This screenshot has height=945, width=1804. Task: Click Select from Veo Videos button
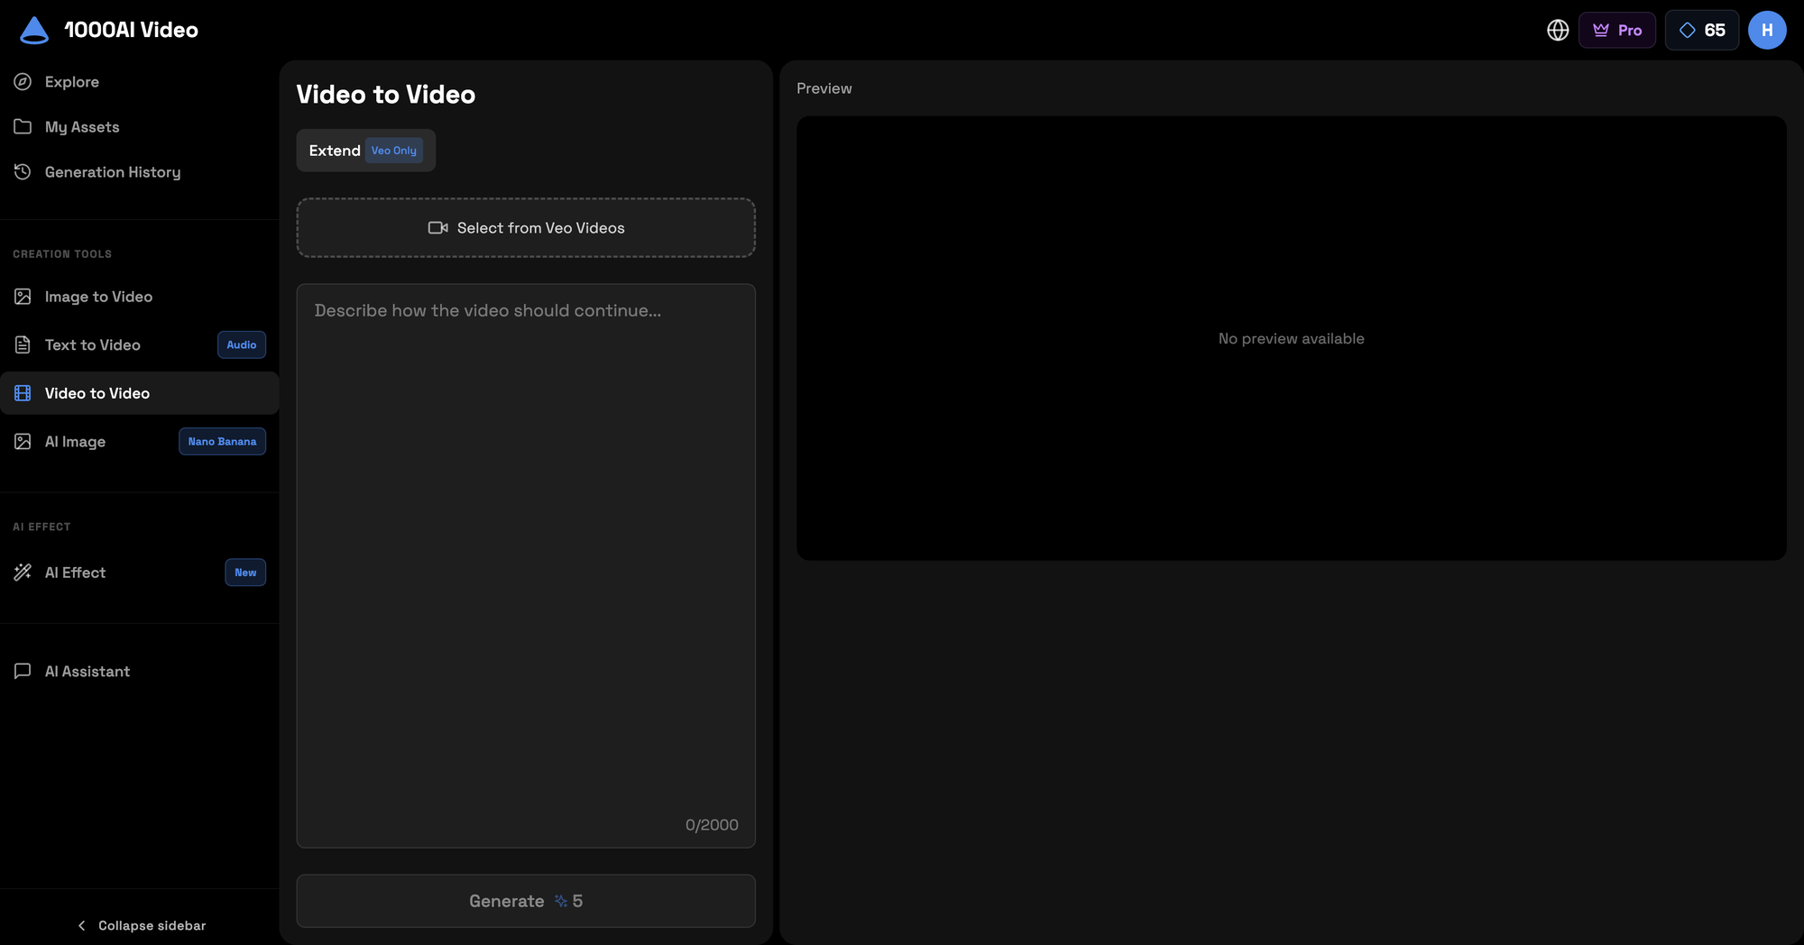click(526, 228)
